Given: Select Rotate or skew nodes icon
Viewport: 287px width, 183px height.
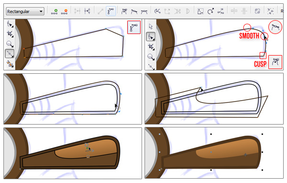Looking at the screenshot, I should coord(210,11).
